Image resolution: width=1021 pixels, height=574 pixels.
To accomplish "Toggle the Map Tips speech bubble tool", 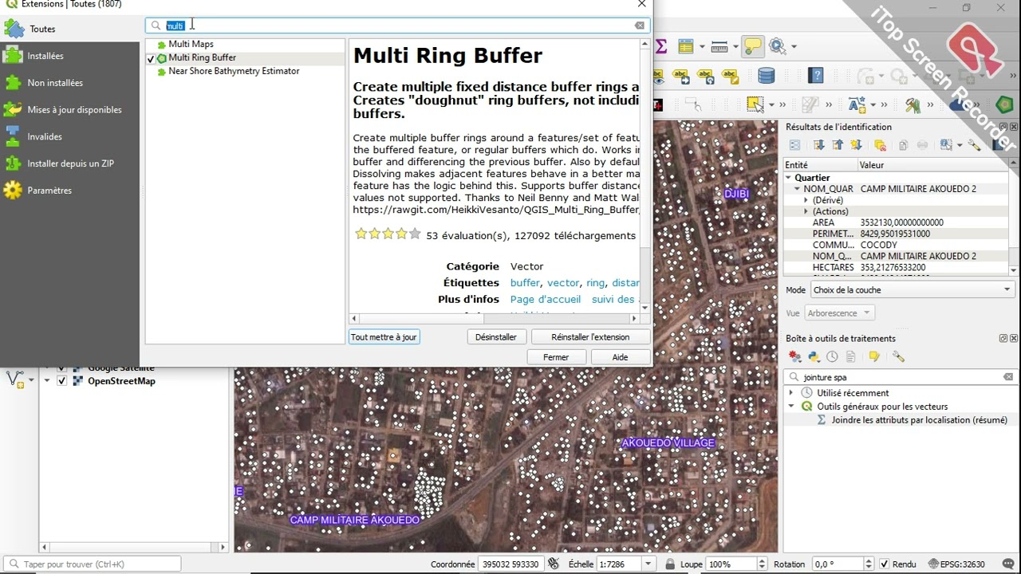I will tap(752, 47).
